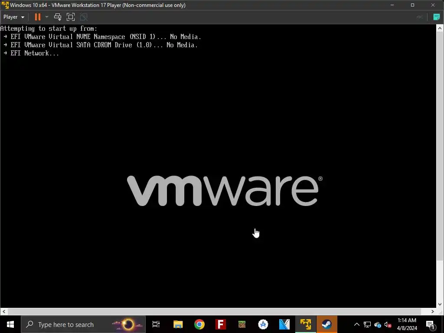Open Task View on the taskbar
Viewport: 444px width, 333px height.
(x=156, y=324)
